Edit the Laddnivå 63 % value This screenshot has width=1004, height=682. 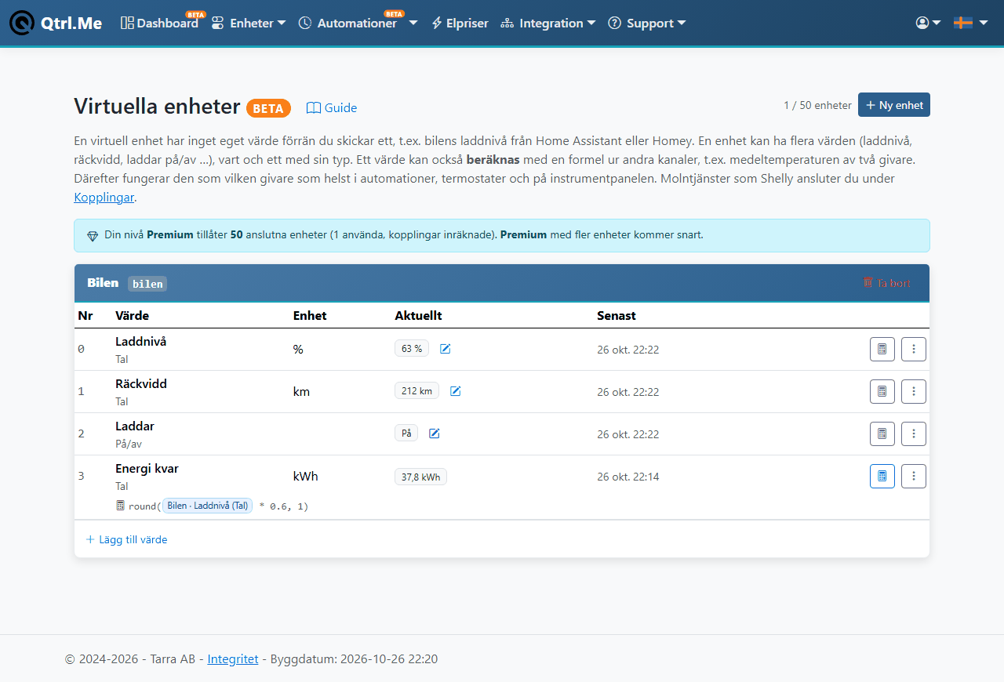446,349
